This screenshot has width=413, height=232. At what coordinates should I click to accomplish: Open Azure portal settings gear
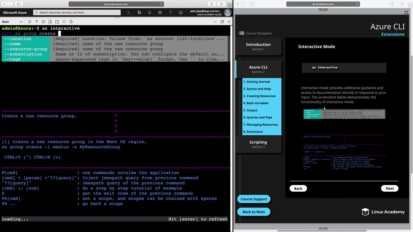click(160, 13)
